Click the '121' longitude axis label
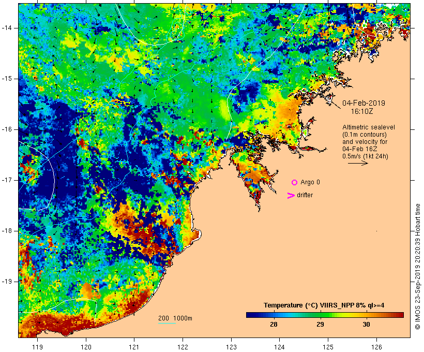Viewport: 424px width, 352px height. point(134,347)
